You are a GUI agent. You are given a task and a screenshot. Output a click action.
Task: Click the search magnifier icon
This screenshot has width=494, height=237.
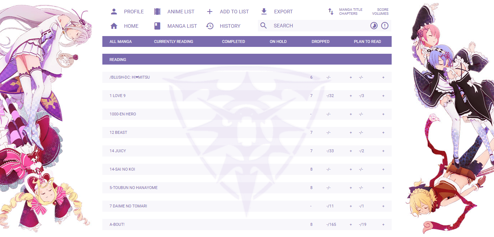(x=264, y=26)
